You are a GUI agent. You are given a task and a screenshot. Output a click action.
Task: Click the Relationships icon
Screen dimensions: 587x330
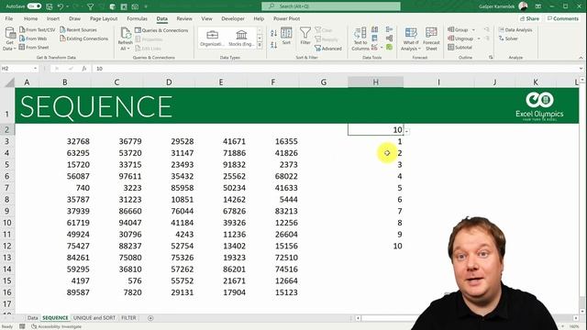click(x=389, y=38)
